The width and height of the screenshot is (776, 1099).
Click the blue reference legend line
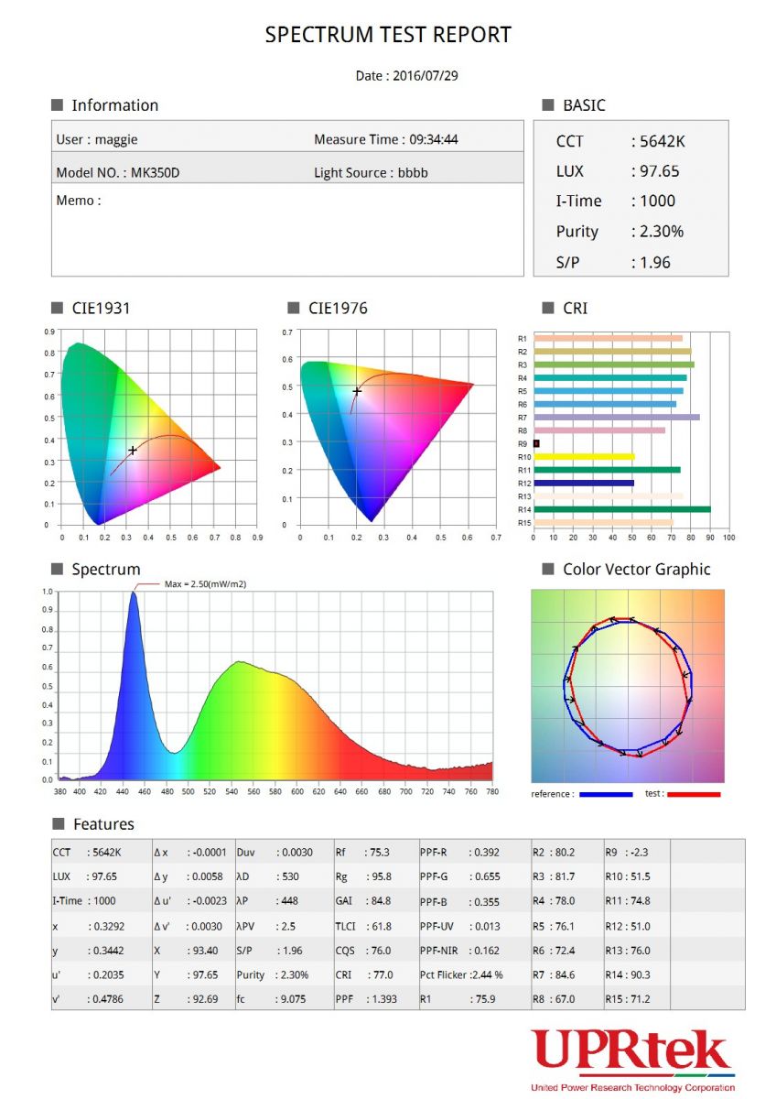pos(606,794)
